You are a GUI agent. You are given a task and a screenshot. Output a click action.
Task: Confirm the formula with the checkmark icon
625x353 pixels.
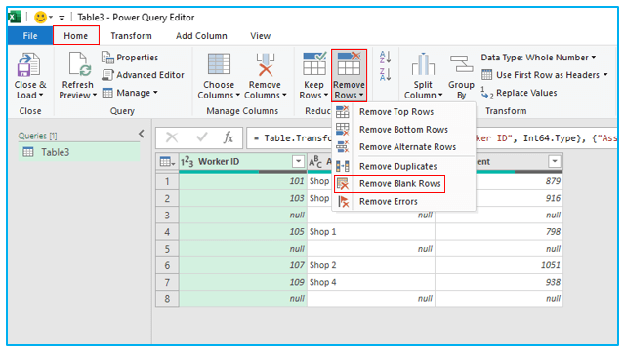click(x=202, y=137)
